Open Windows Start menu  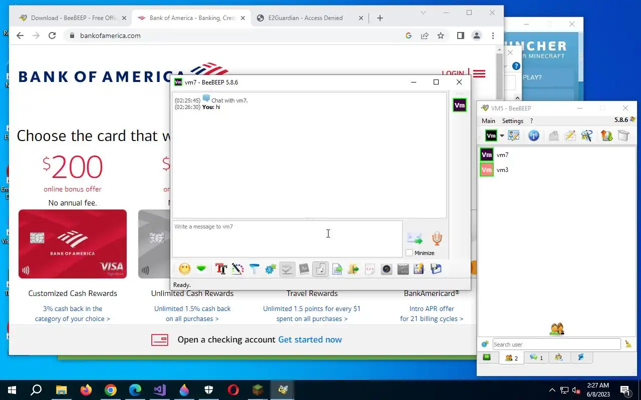(x=12, y=390)
